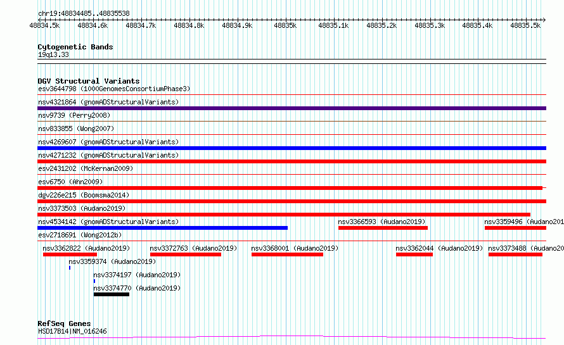Click the red nsv3368001 variant bar
564x345 pixels.
click(288, 254)
